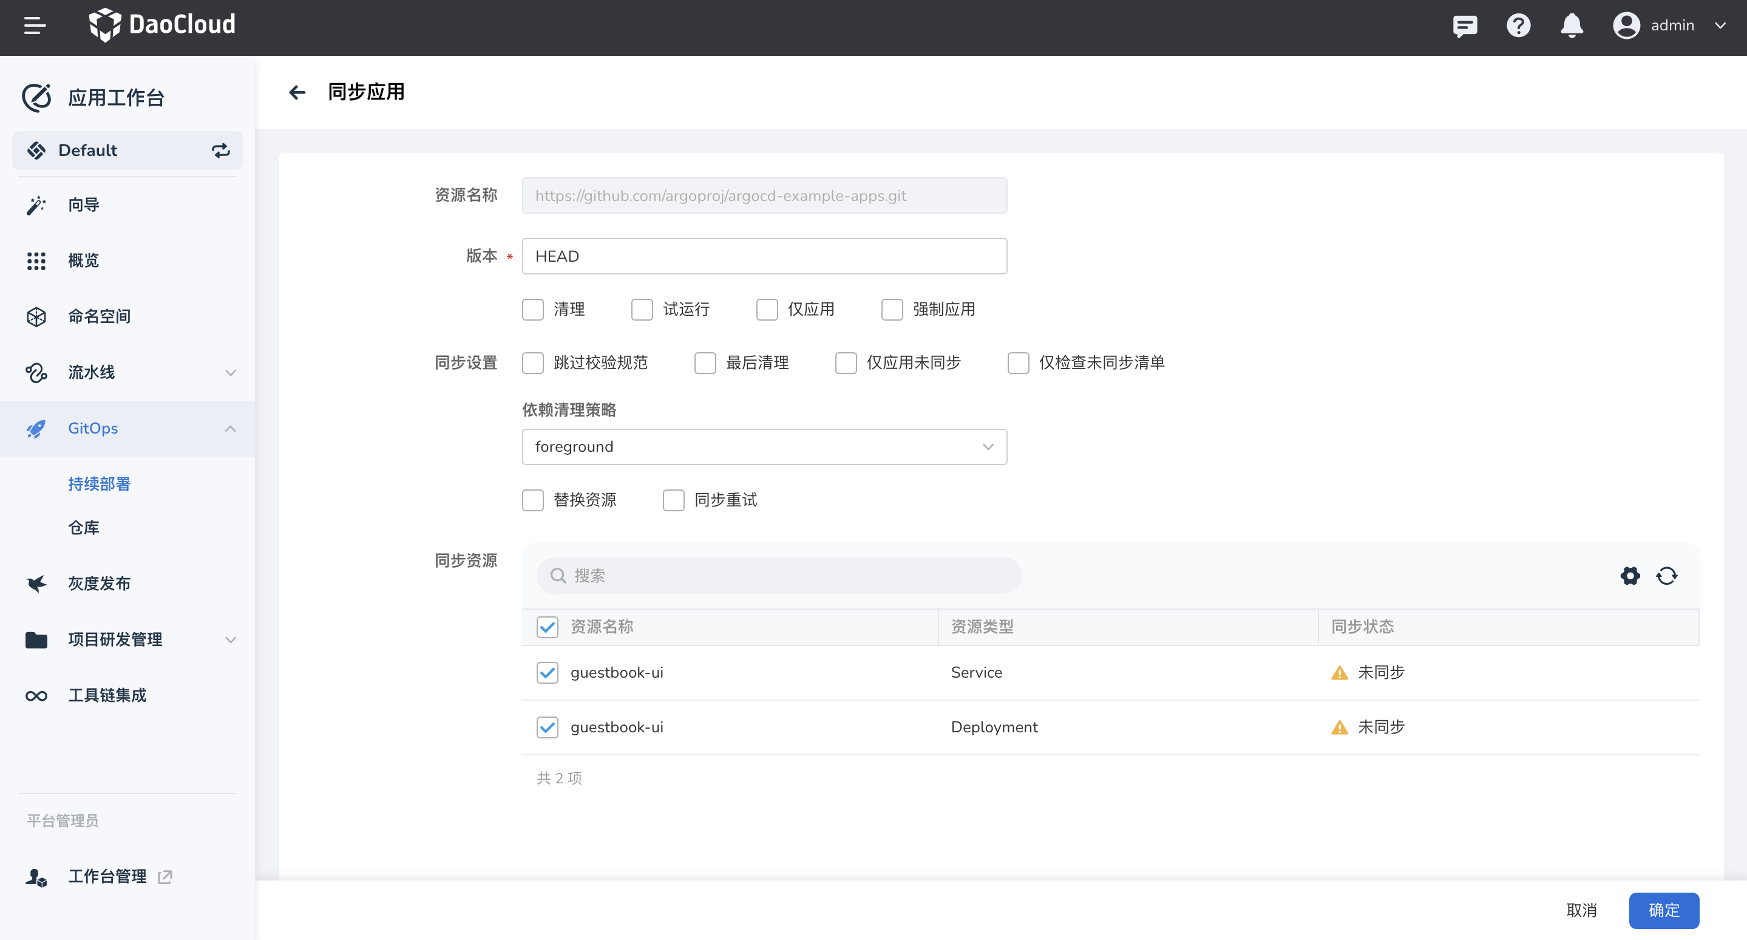Open the table settings gear icon

(1630, 576)
